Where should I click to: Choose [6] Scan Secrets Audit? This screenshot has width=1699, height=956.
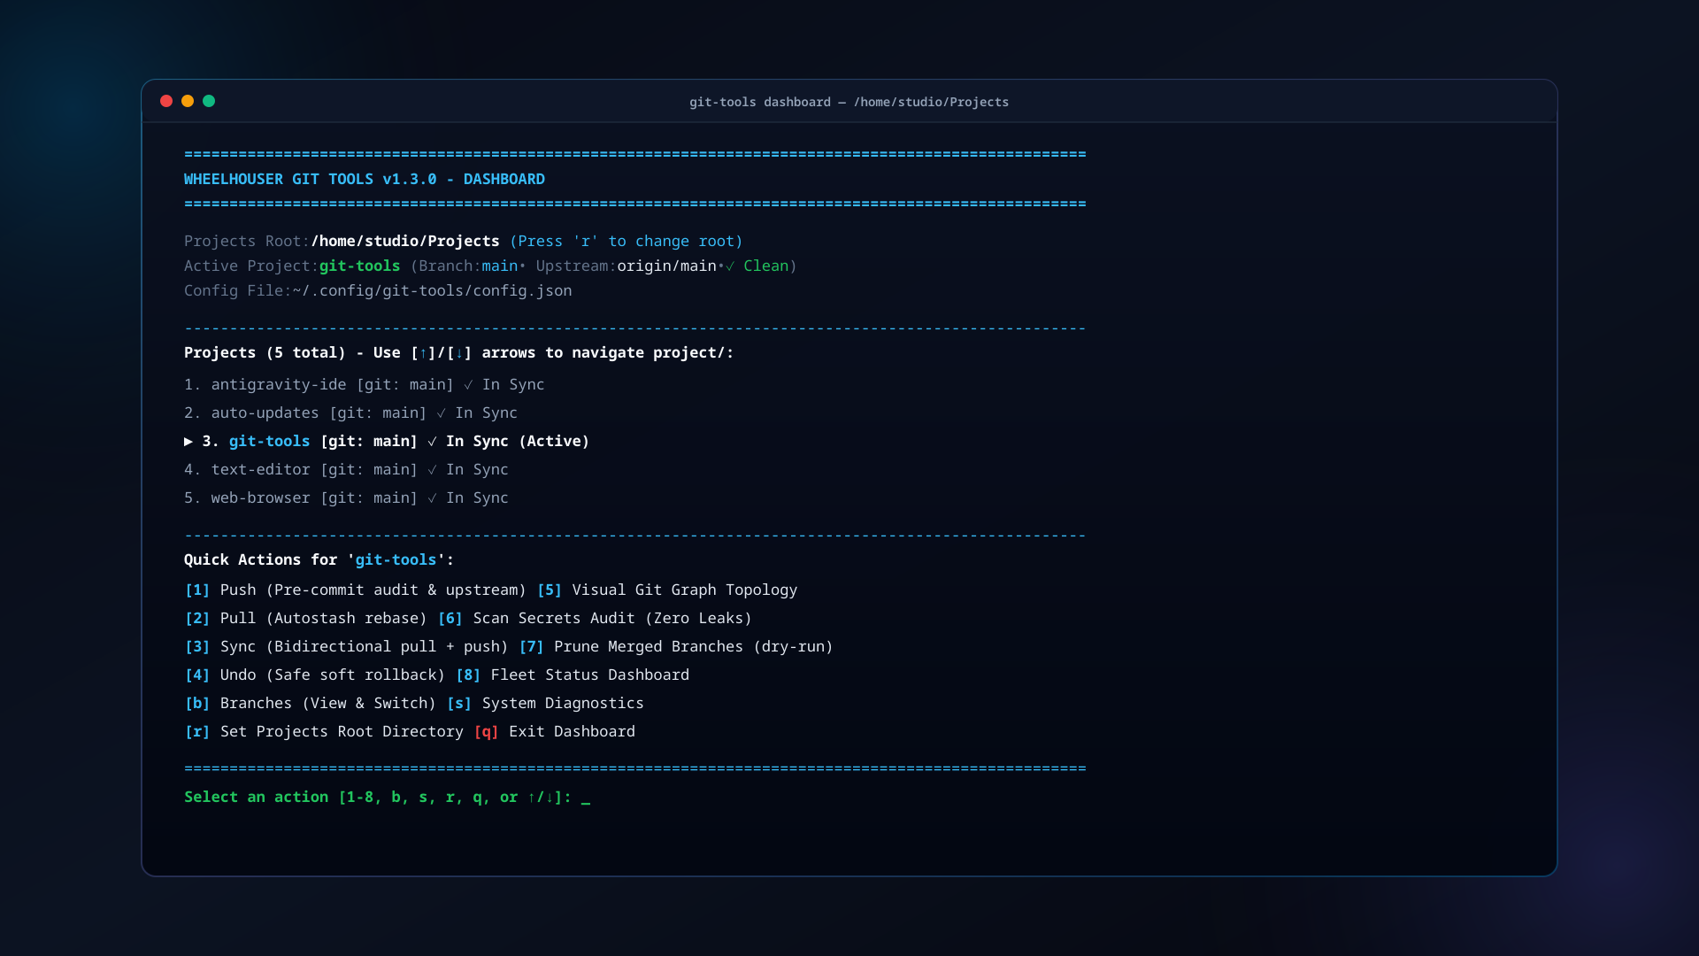tap(595, 618)
